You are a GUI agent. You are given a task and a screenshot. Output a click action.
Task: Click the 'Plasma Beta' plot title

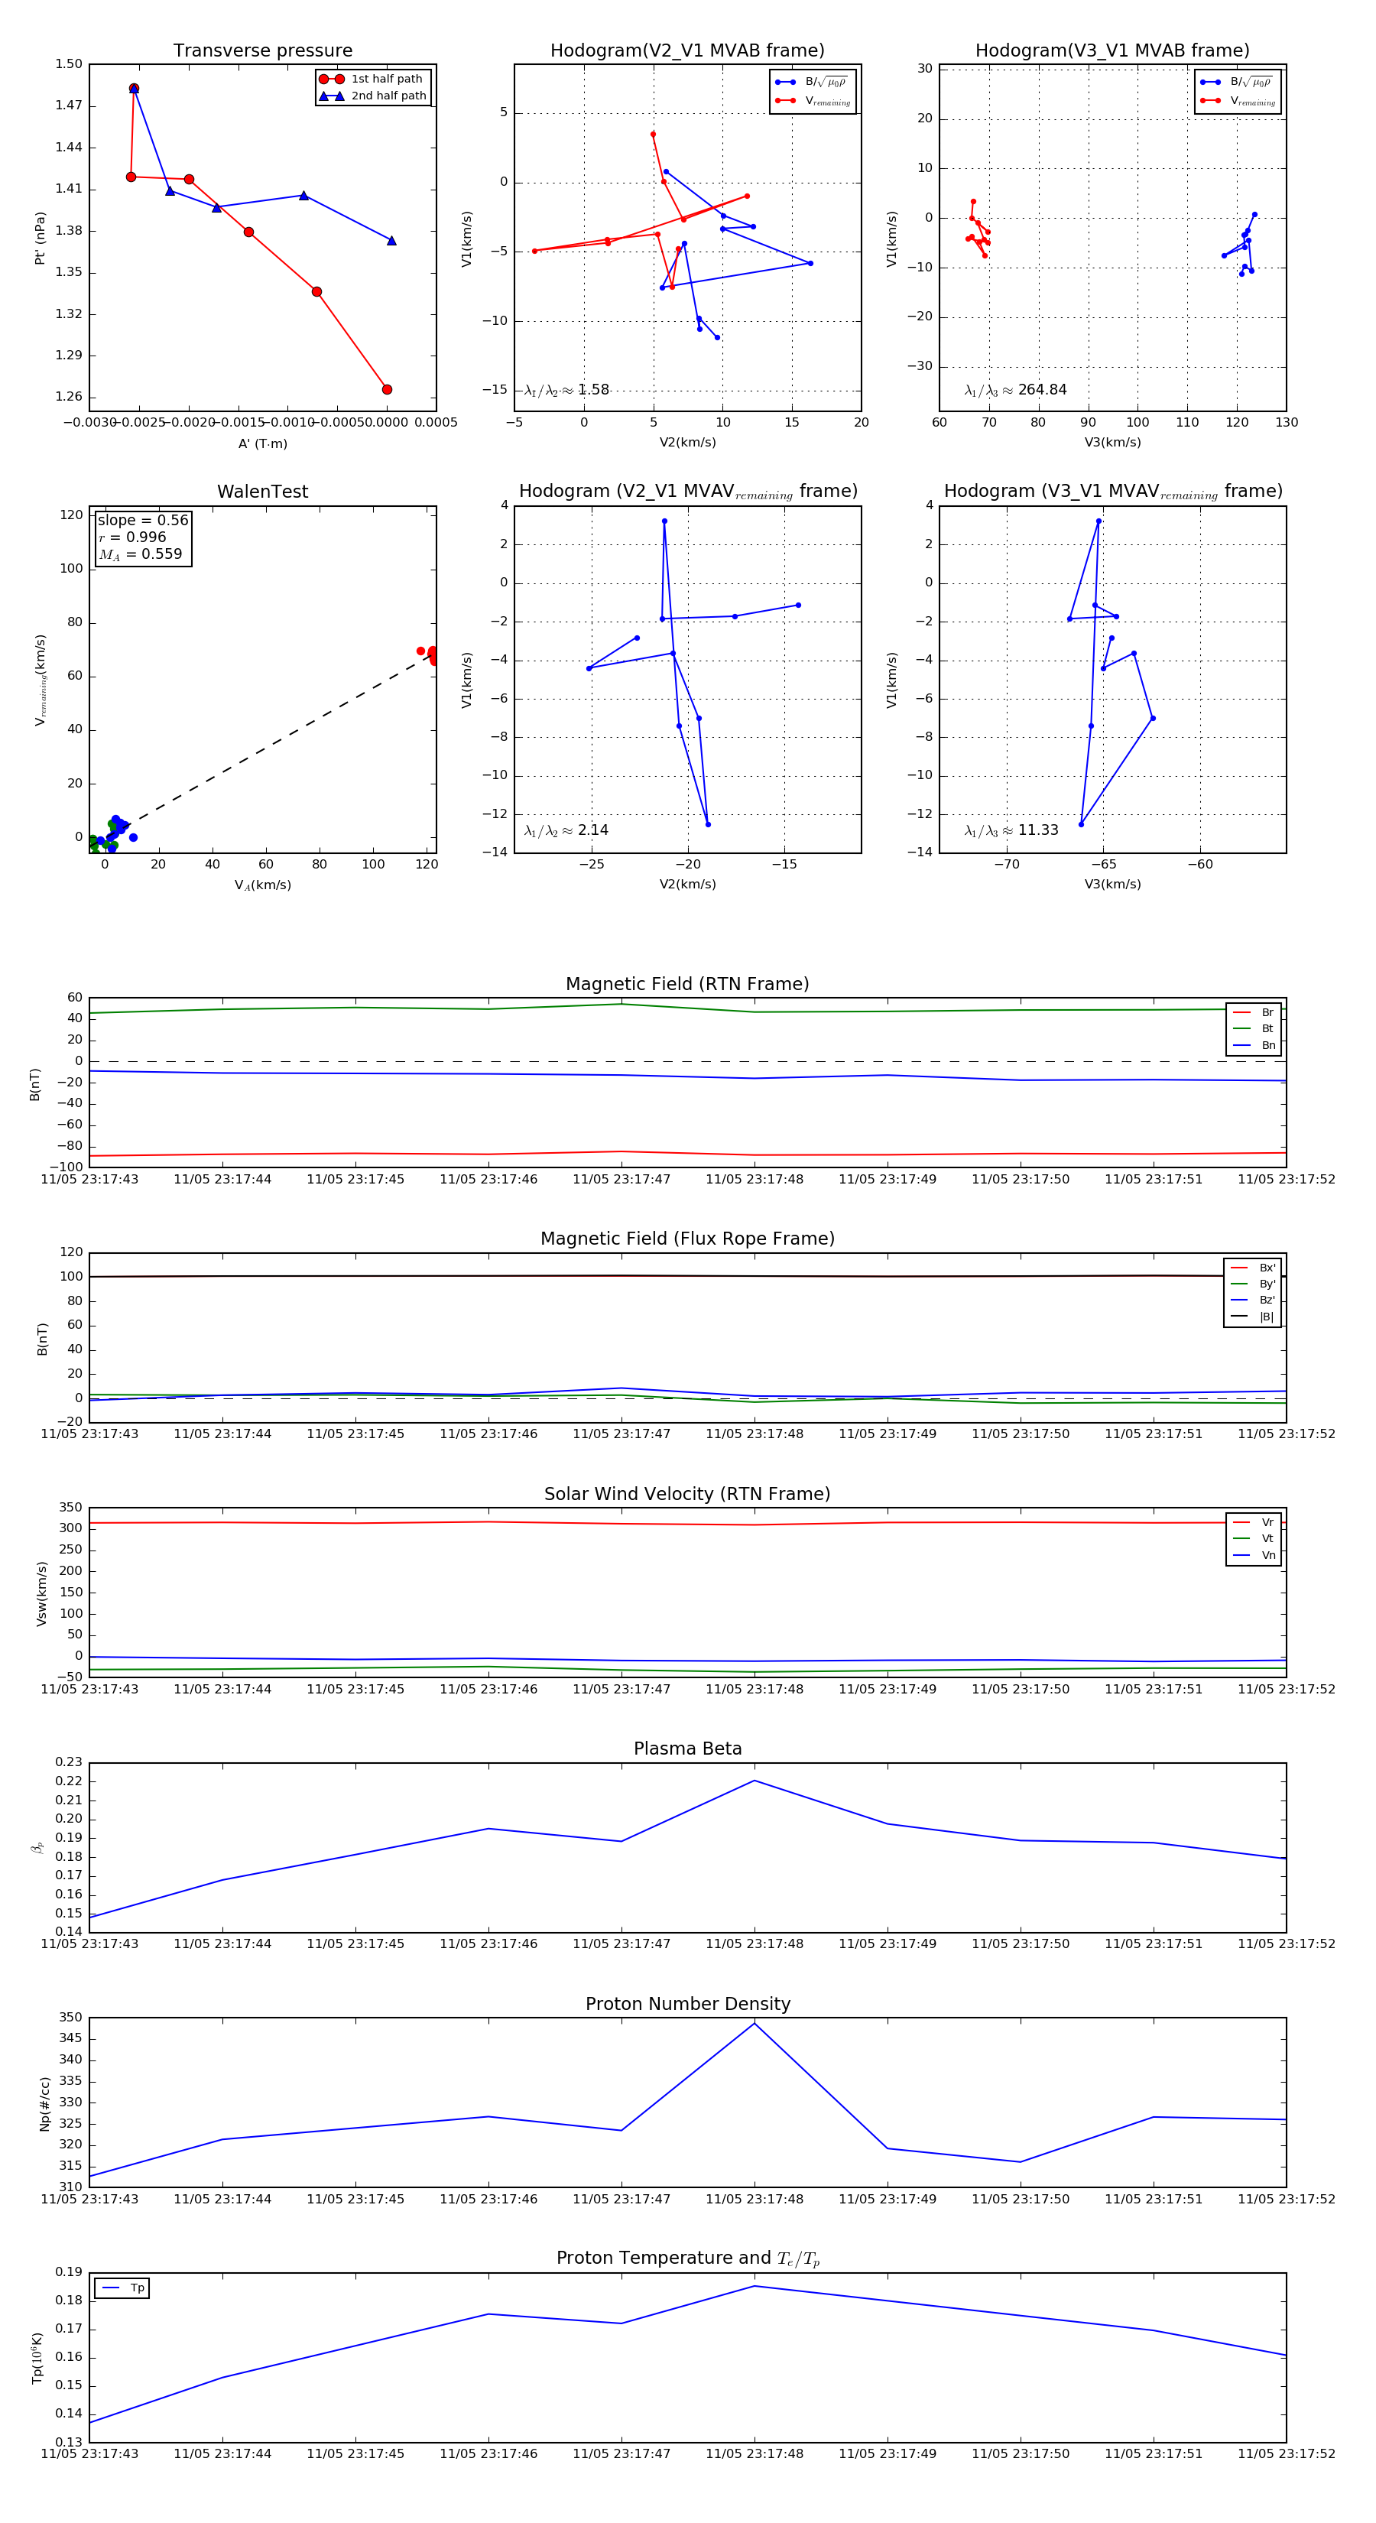687,1749
